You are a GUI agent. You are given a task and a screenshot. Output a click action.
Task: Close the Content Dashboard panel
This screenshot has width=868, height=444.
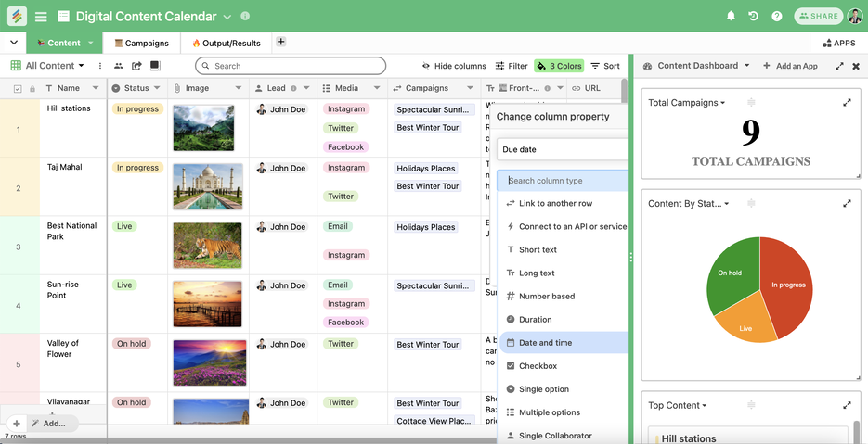(x=856, y=66)
